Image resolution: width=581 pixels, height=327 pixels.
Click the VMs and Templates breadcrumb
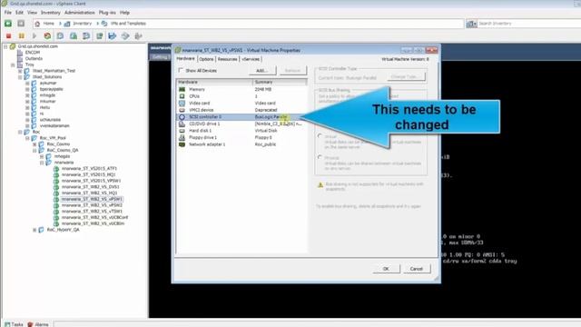click(x=128, y=24)
